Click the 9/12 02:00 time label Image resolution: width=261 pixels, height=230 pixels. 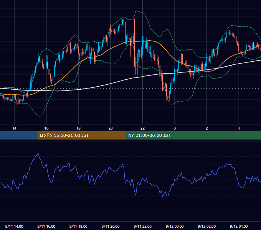click(x=206, y=226)
